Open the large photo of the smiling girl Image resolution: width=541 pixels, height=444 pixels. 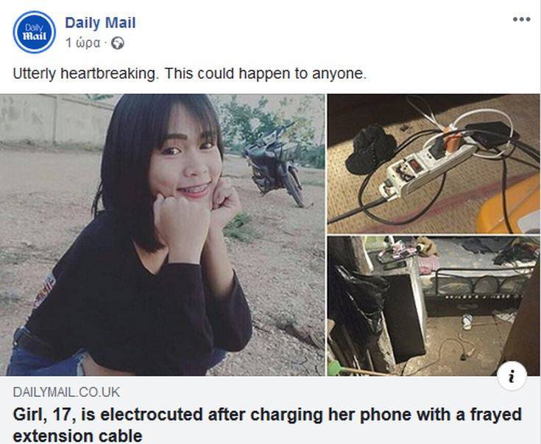[x=162, y=234]
